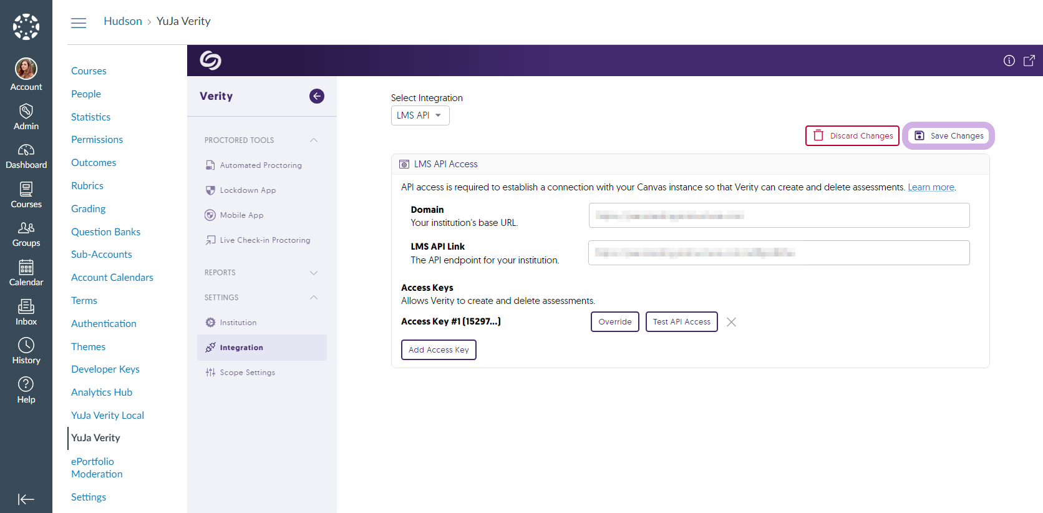Remove Access Key #1 with X
Viewport: 1043px width, 513px height.
click(732, 322)
